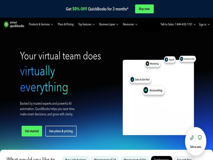Click the Sales & Get Paid icon
This screenshot has width=213, height=160.
pyautogui.click(x=132, y=79)
